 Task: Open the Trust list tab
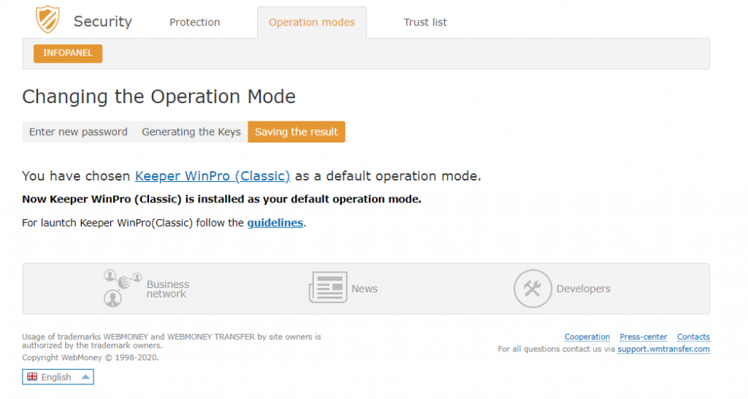(x=425, y=22)
